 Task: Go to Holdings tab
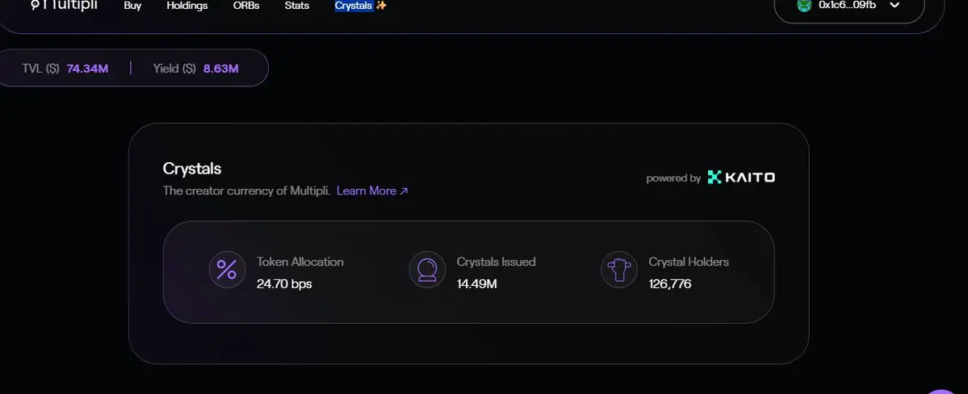(187, 6)
